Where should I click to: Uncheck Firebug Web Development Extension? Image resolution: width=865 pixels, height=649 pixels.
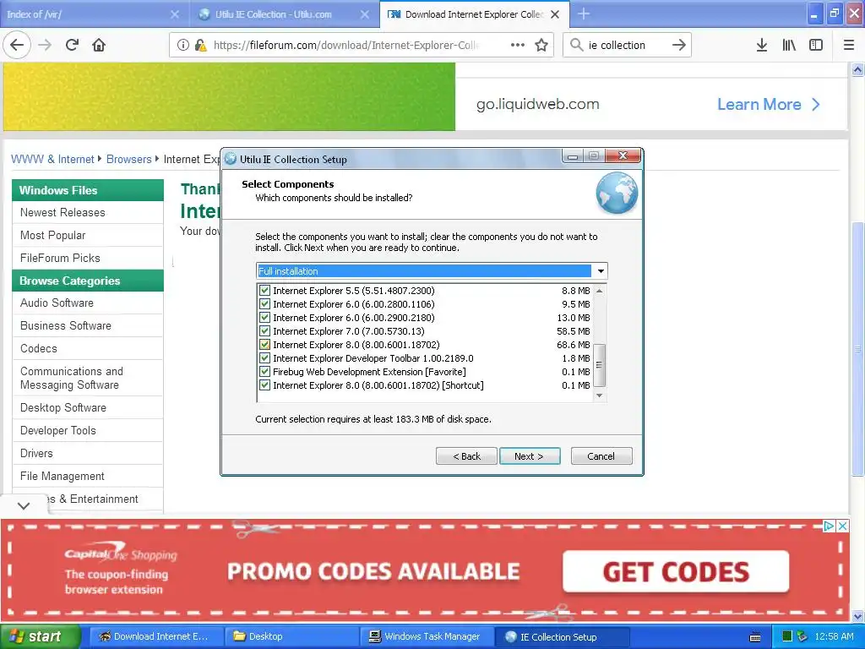click(x=264, y=372)
